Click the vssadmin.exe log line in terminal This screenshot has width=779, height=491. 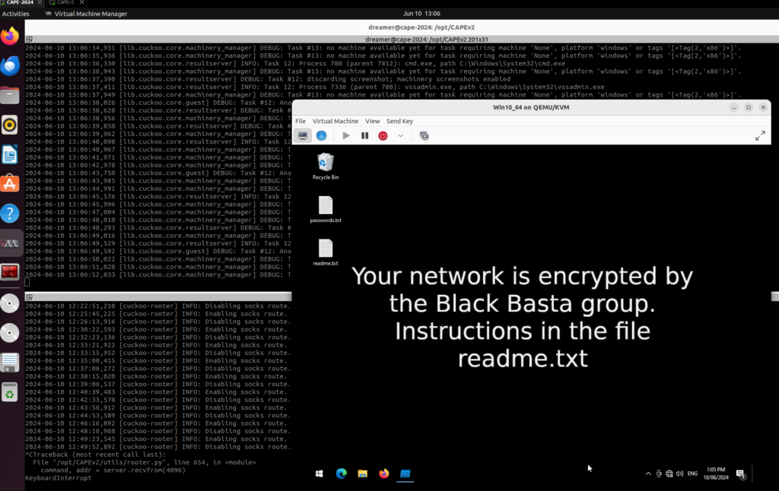click(315, 87)
